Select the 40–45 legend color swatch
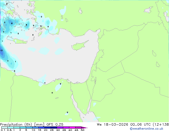169x131 pixels. pos(72,128)
